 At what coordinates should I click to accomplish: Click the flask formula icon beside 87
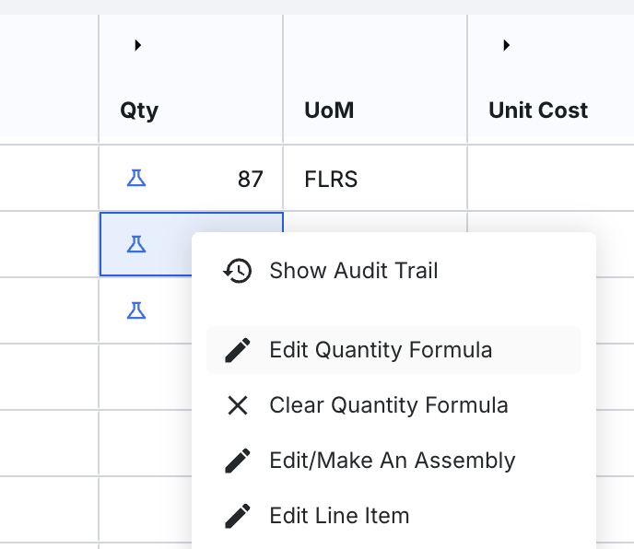[x=136, y=179]
